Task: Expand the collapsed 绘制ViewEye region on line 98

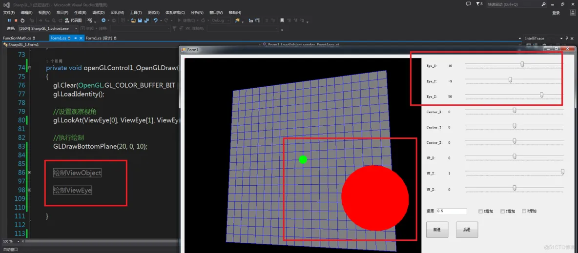Action: point(29,190)
